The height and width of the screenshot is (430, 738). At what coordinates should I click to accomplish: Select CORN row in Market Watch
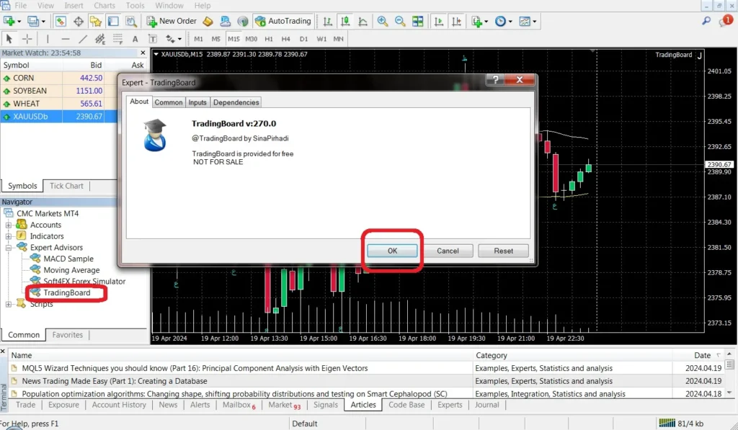[x=59, y=78]
